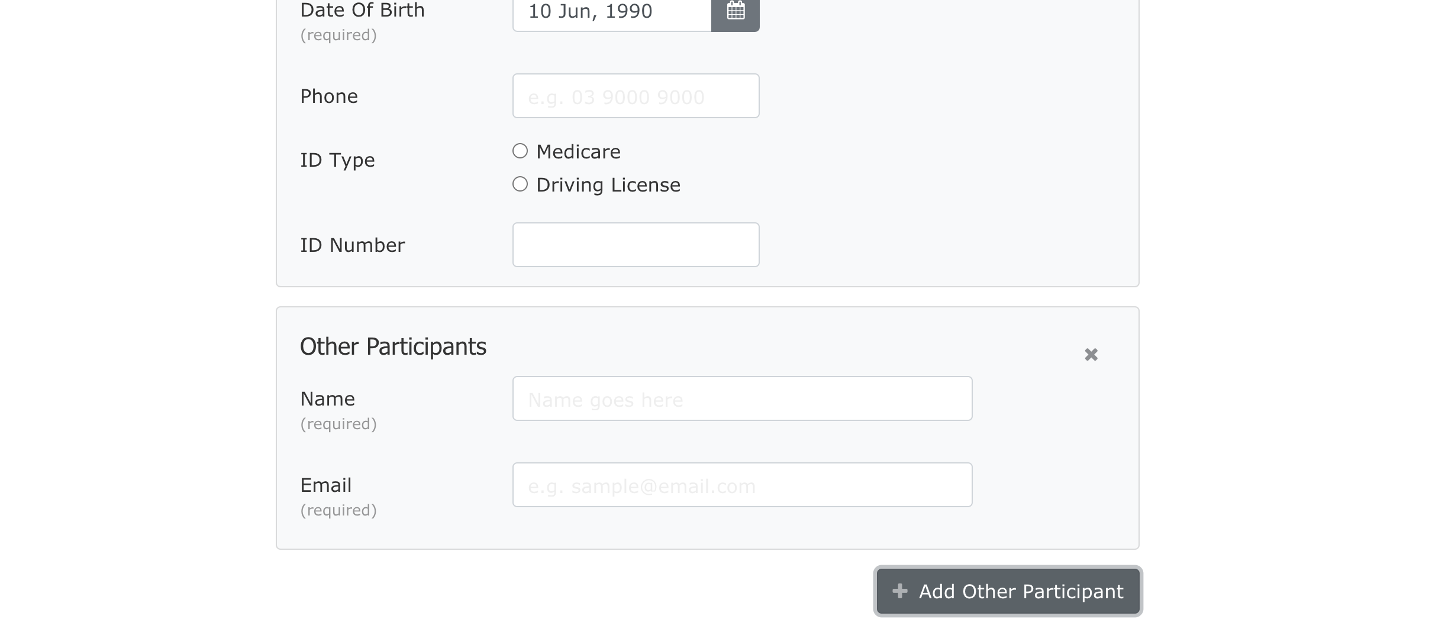Click the ID Number label

pyautogui.click(x=352, y=245)
